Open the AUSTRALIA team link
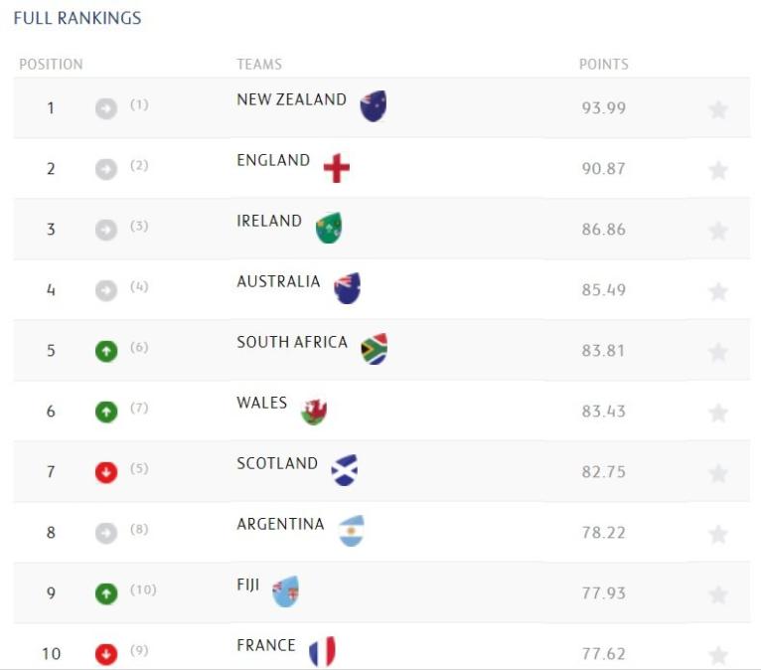 point(278,281)
